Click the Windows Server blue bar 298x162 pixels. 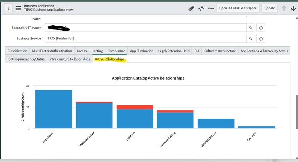coord(94,116)
